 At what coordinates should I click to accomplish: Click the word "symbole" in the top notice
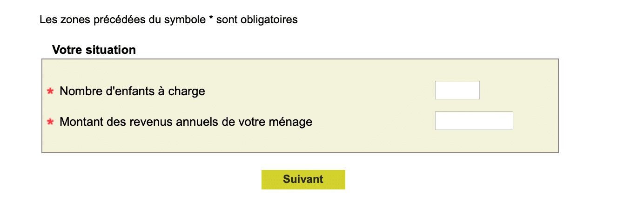(x=186, y=20)
